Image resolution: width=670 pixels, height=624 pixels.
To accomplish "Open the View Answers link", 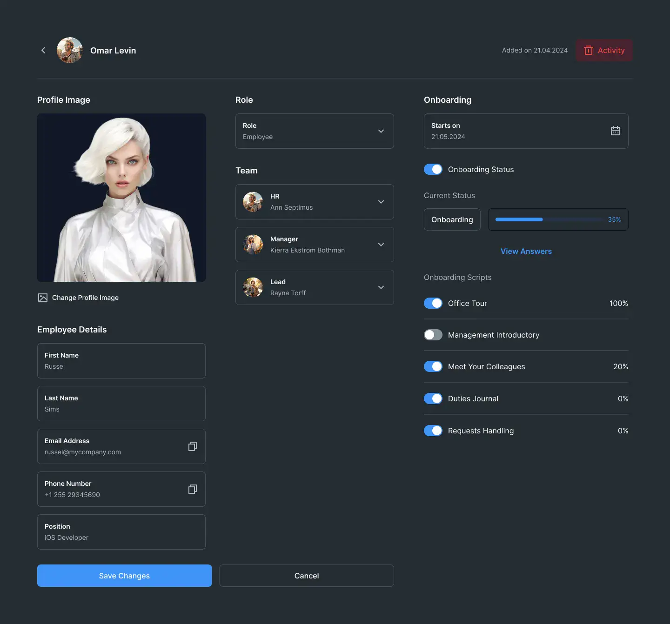I will [x=526, y=251].
